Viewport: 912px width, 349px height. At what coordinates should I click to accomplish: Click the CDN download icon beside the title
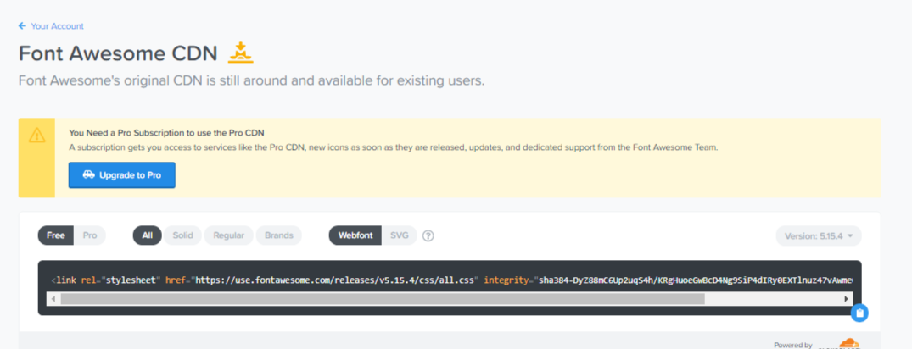coord(241,53)
